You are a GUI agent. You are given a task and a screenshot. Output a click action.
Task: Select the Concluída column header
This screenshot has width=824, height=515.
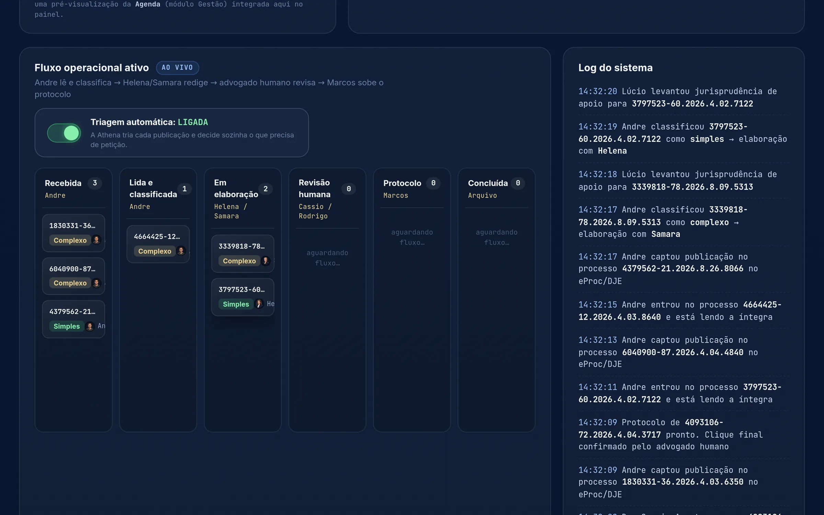(488, 183)
